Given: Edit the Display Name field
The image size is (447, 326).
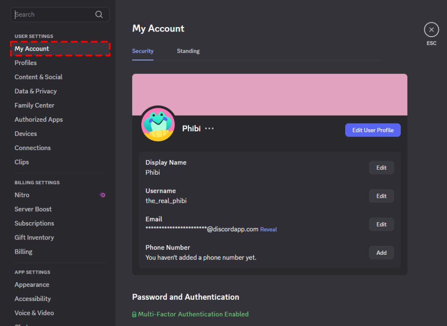Looking at the screenshot, I should (381, 168).
